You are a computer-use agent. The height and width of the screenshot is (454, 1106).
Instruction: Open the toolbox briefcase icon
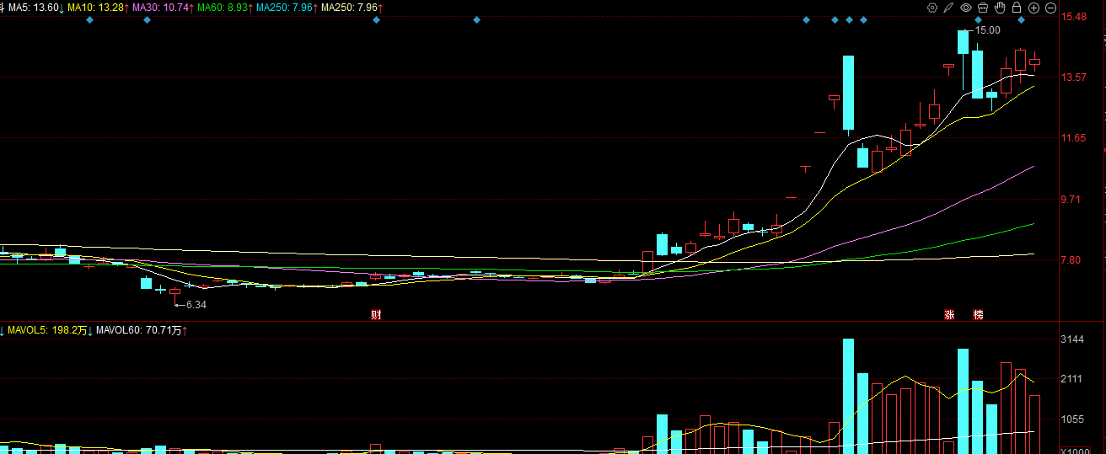983,8
